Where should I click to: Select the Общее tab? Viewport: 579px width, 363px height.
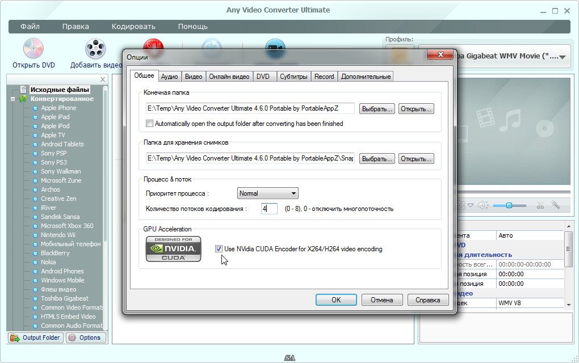(144, 75)
